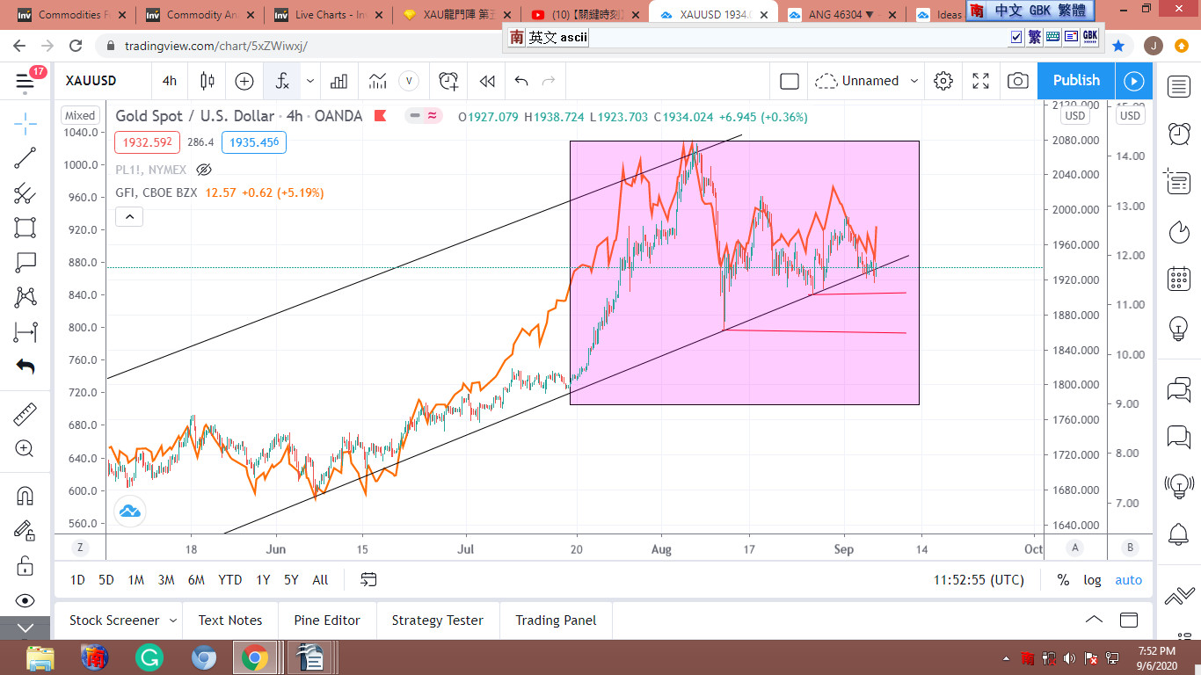The height and width of the screenshot is (675, 1201).
Task: Open the candlestick chart style selector
Action: [207, 81]
